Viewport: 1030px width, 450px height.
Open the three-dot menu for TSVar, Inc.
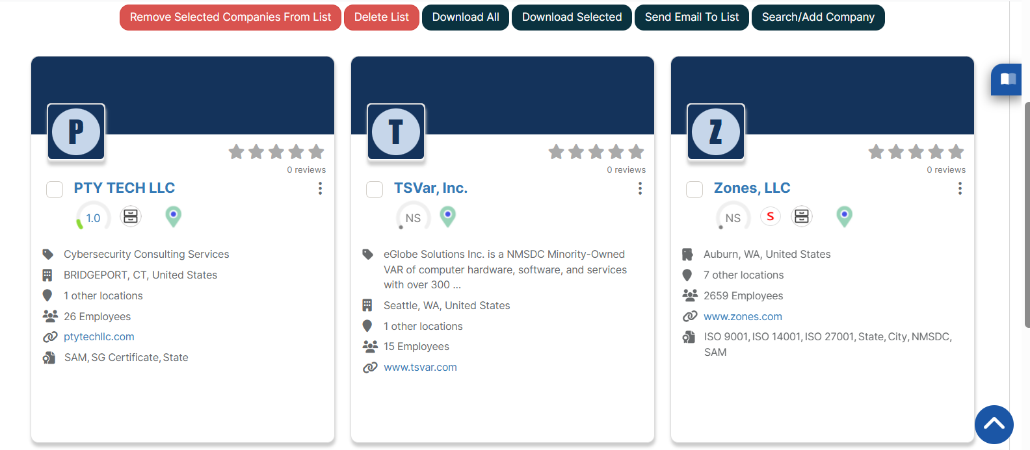pos(640,188)
